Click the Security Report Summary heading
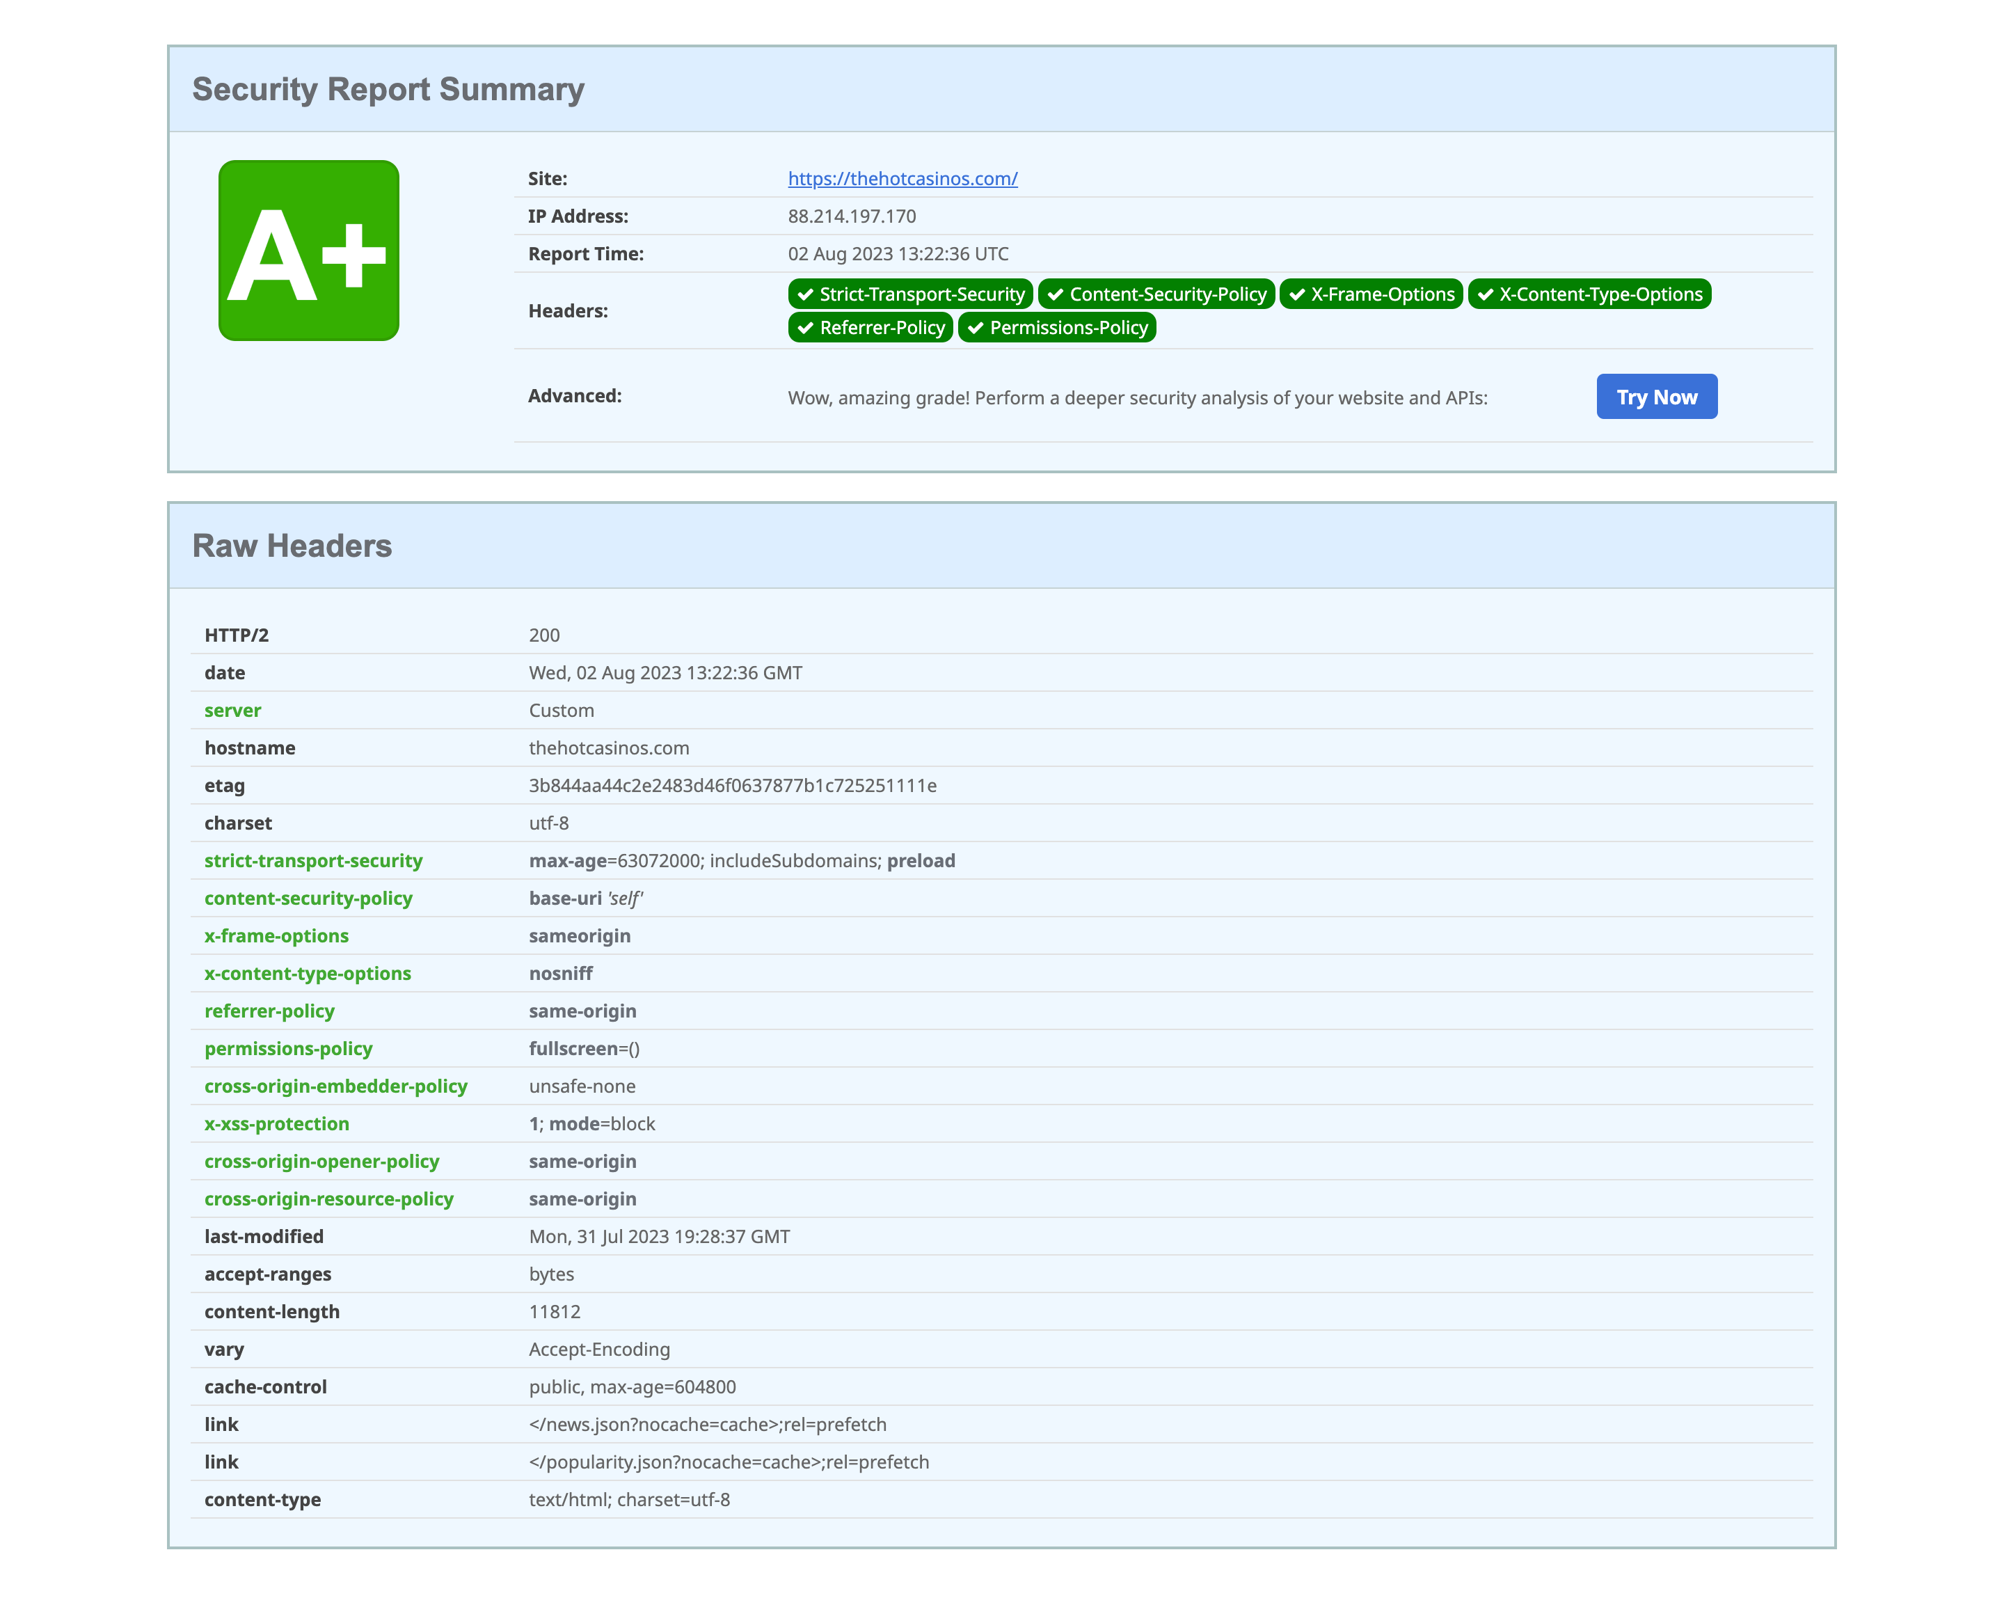Image resolution: width=2004 pixels, height=1598 pixels. pyautogui.click(x=388, y=89)
